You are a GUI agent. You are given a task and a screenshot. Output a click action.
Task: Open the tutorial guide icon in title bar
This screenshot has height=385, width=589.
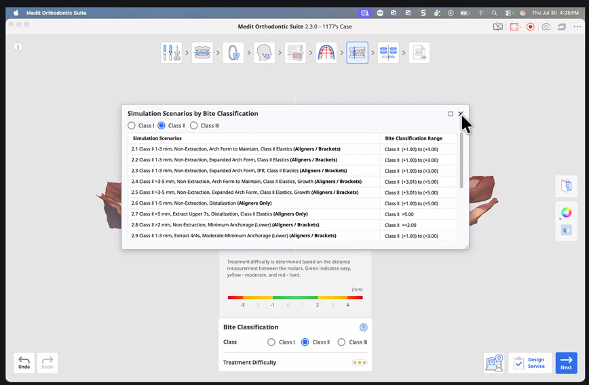(x=497, y=26)
